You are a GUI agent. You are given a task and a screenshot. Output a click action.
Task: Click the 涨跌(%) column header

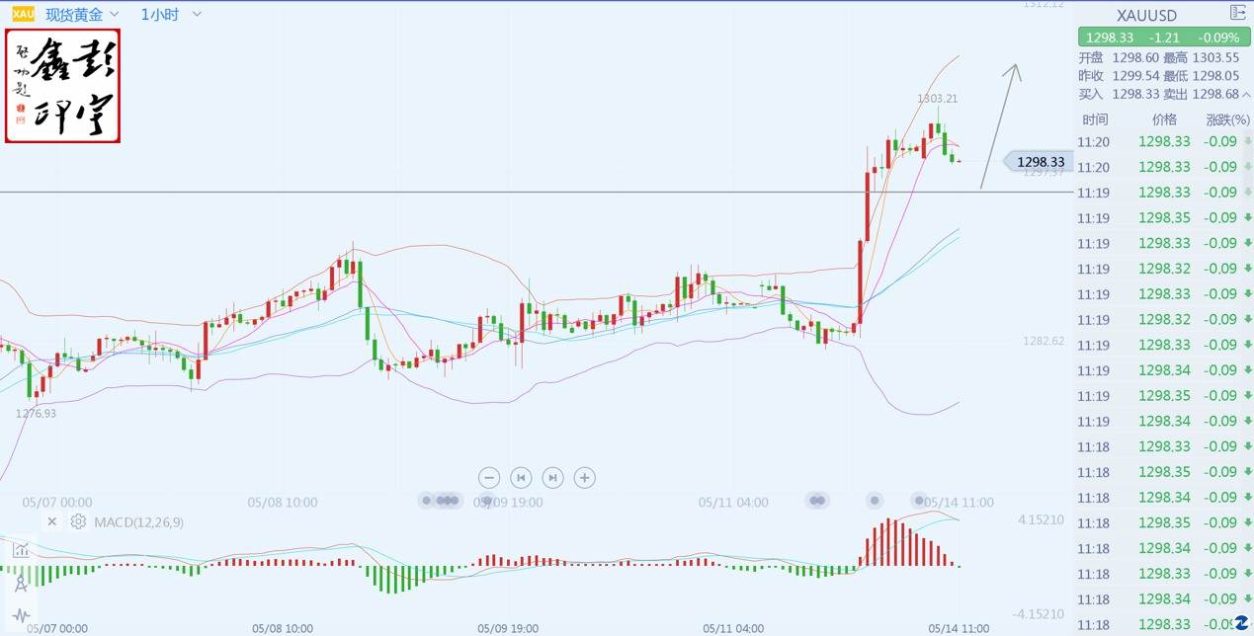click(x=1227, y=119)
